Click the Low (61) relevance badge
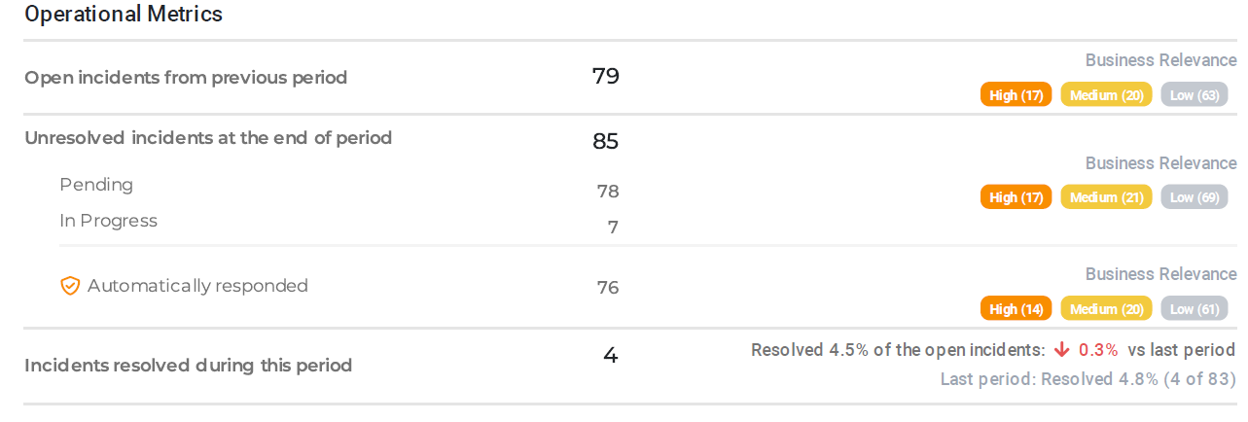Screen dimensions: 1248x422 point(1194,309)
